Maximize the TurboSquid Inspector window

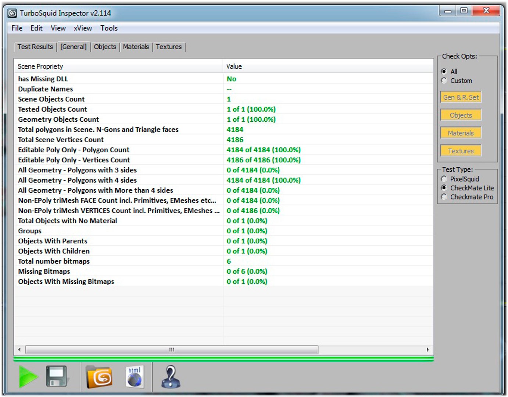[x=464, y=11]
